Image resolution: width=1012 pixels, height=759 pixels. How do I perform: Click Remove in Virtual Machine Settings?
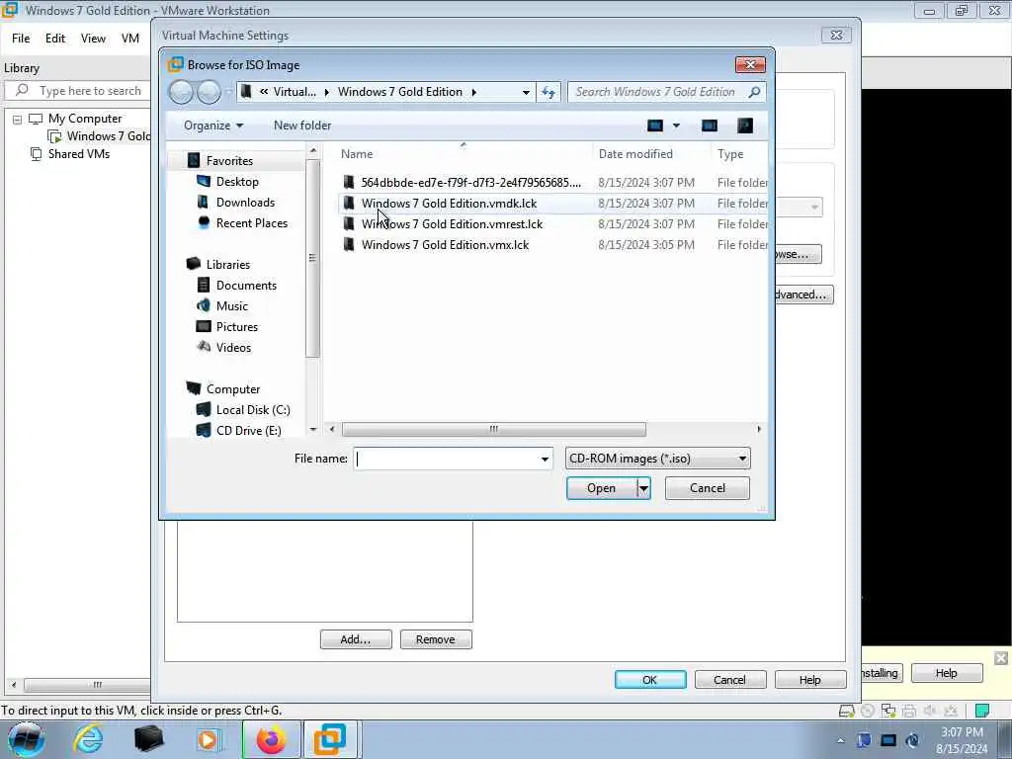(x=436, y=639)
